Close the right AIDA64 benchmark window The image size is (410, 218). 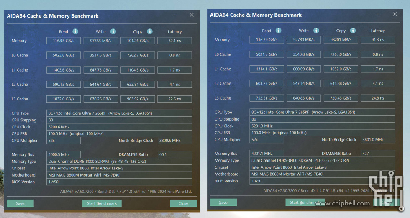(x=395, y=14)
